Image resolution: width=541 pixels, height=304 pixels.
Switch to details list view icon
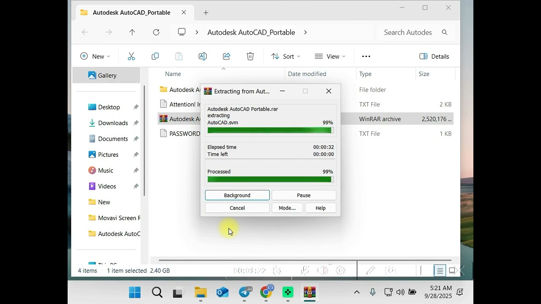point(440,271)
